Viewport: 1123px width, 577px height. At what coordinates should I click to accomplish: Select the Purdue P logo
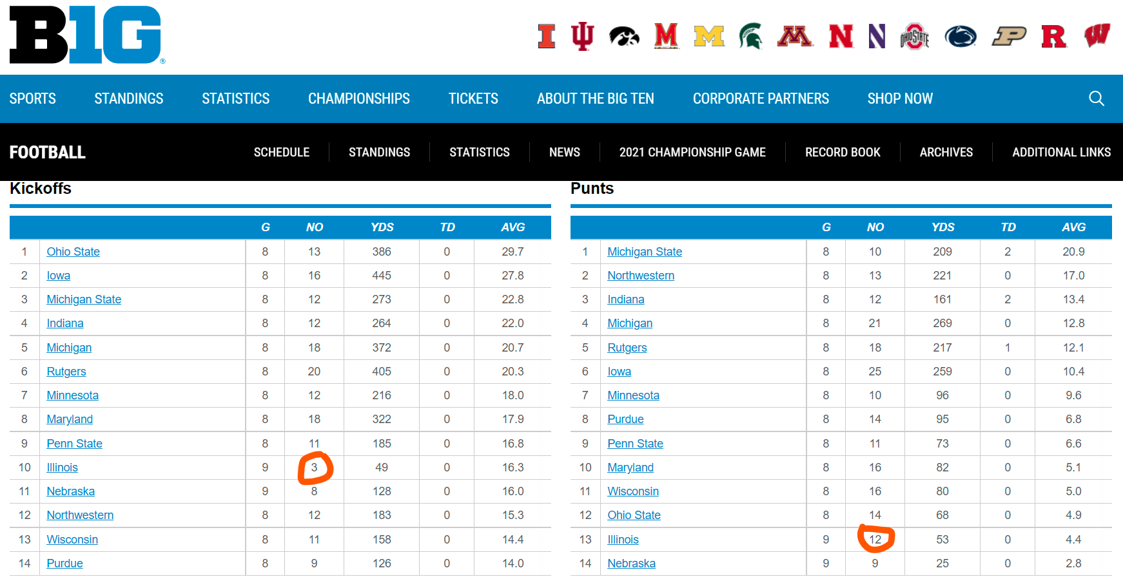pyautogui.click(x=1008, y=37)
